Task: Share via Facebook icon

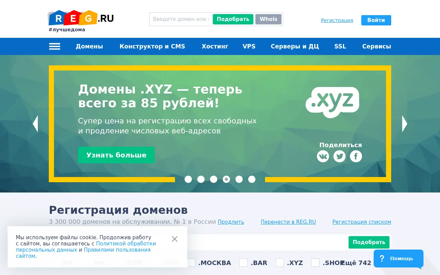Action: click(x=356, y=156)
